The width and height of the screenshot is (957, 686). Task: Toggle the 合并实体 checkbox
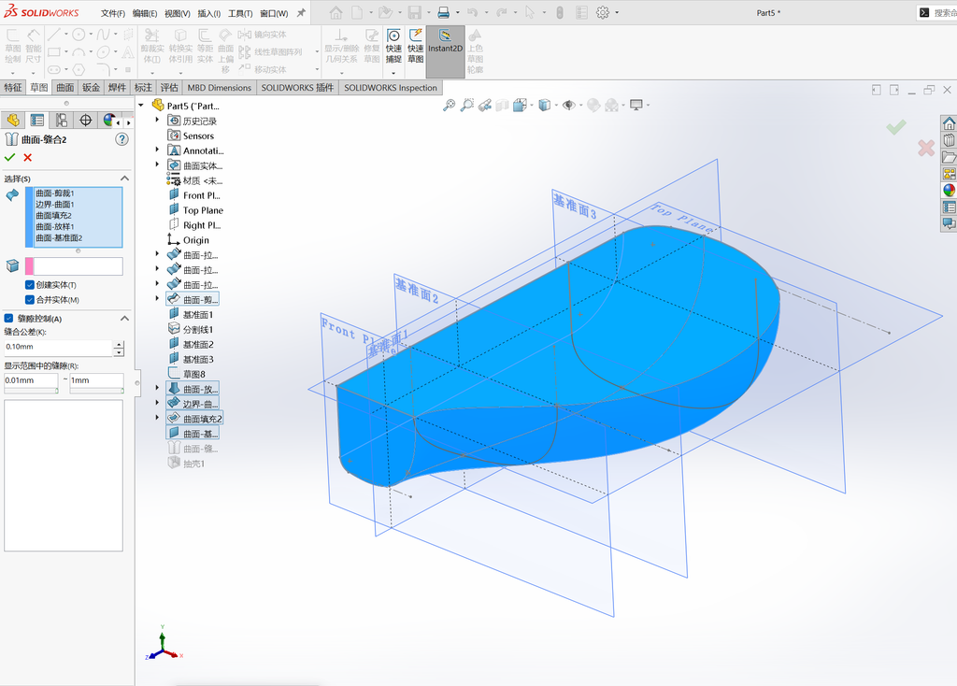(x=29, y=300)
